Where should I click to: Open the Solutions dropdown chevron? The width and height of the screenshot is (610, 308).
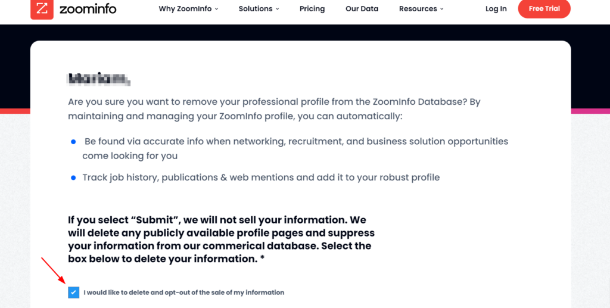tap(278, 9)
